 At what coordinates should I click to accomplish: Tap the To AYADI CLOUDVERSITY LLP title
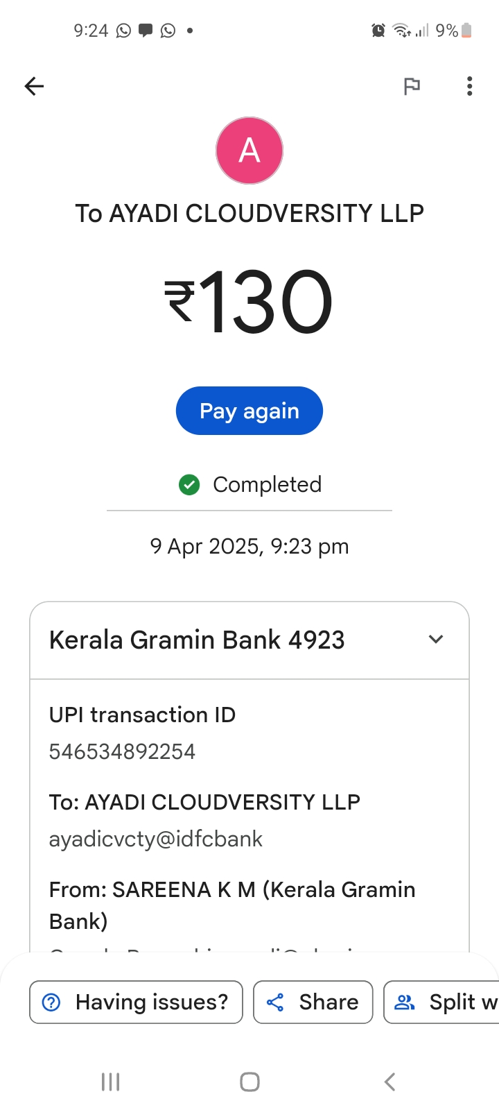click(249, 213)
